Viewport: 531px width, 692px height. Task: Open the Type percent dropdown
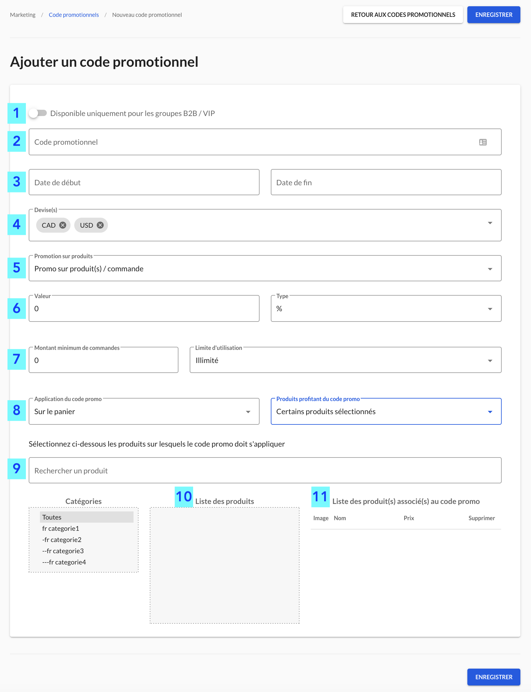click(386, 308)
